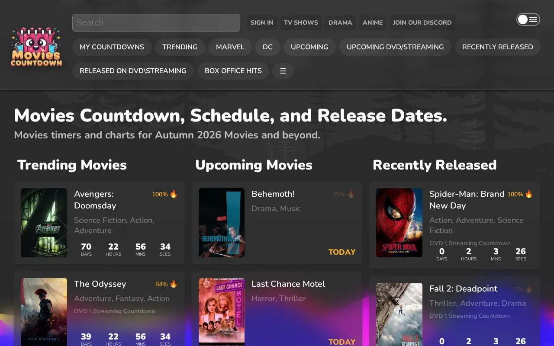Screen dimensions: 554x346
Task: Select the DC tab
Action: point(267,47)
